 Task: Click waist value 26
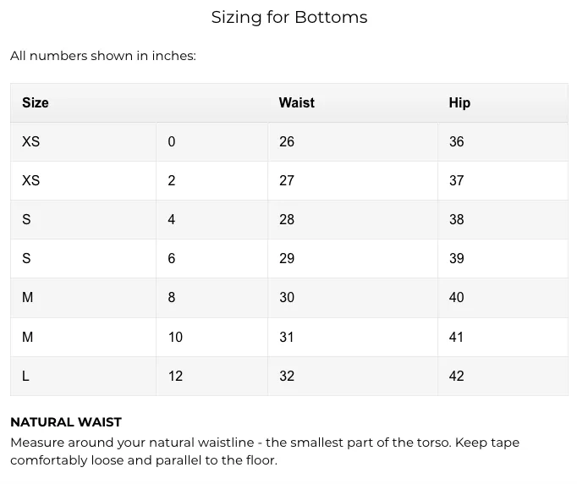coord(287,141)
